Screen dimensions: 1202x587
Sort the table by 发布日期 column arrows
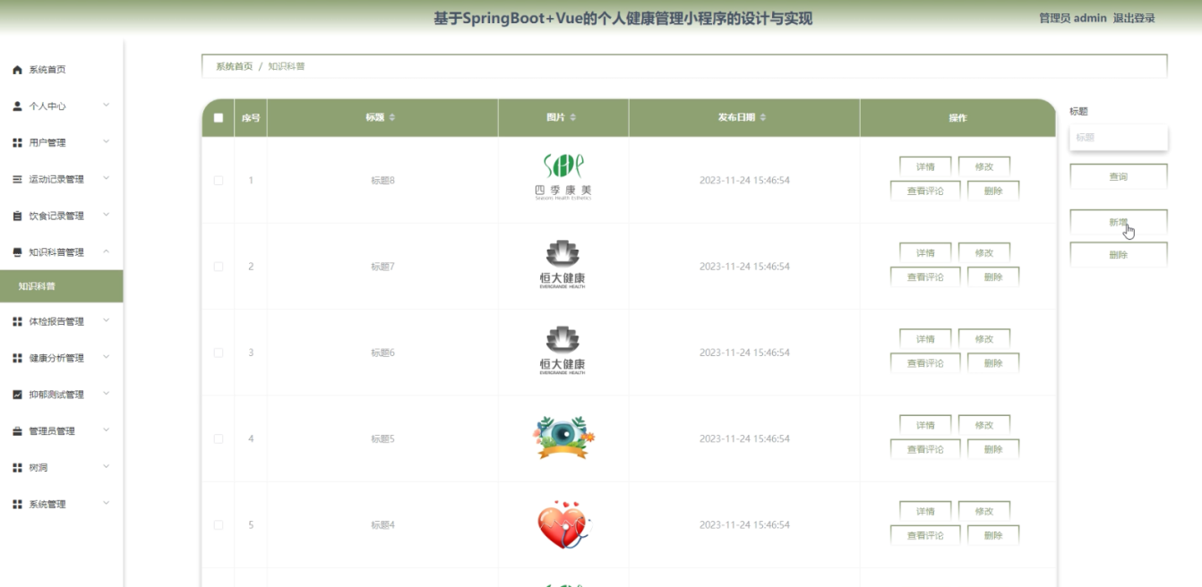tap(763, 118)
